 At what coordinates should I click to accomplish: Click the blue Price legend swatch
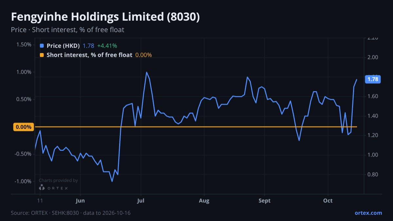(42, 46)
